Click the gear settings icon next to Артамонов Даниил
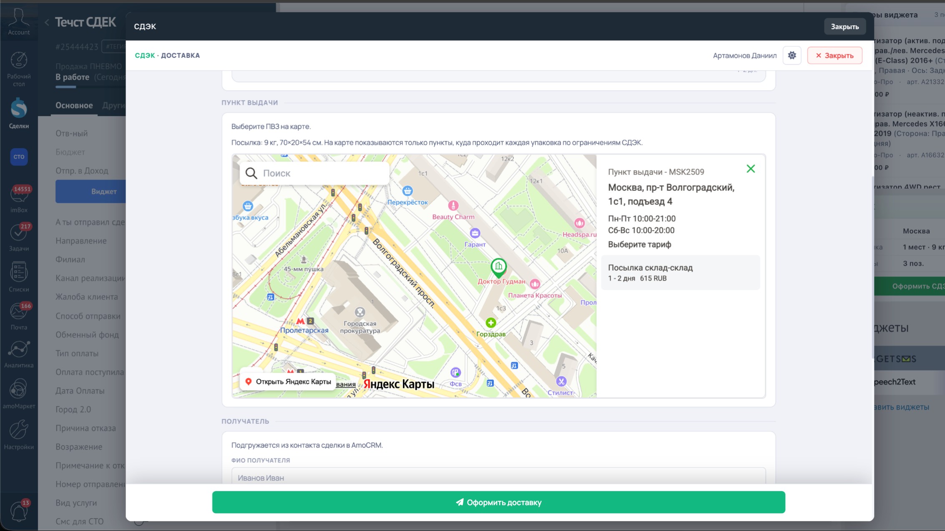 [792, 55]
